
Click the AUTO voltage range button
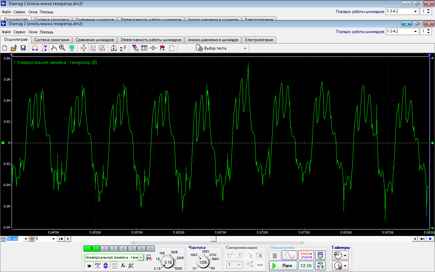pos(320,255)
